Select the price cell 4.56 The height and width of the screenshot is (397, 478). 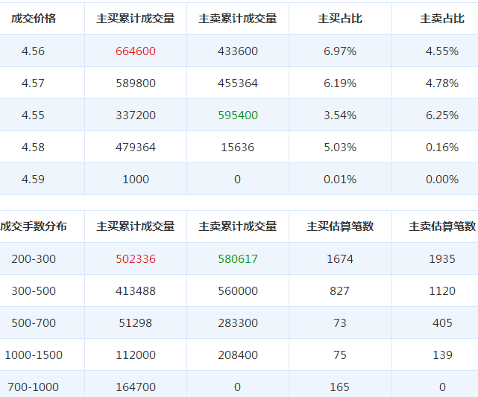point(33,51)
